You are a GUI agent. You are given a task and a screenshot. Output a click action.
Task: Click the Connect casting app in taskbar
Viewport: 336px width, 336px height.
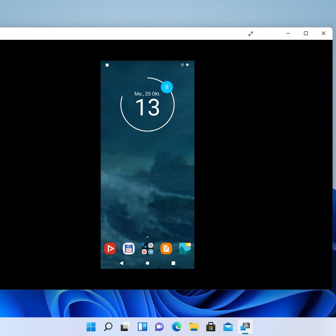tap(245, 327)
